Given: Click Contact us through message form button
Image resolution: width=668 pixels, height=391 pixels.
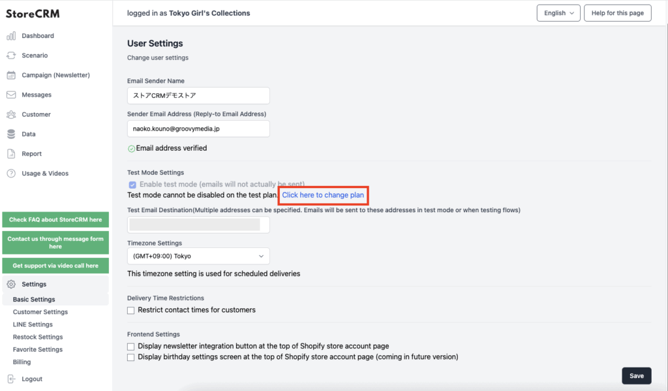Looking at the screenshot, I should point(55,243).
